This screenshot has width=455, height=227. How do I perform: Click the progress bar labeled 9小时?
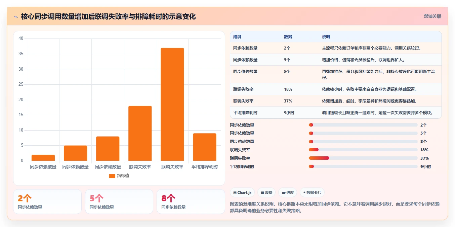point(363,166)
